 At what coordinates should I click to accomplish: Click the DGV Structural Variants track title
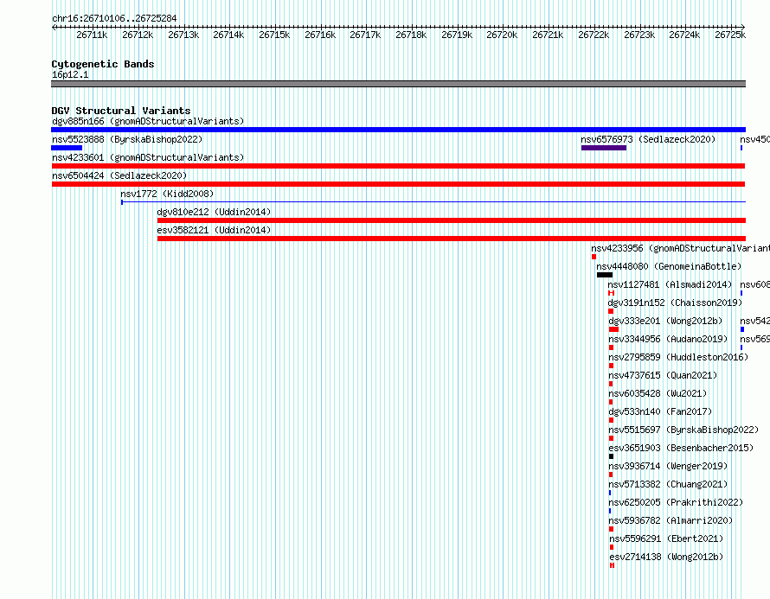click(121, 111)
